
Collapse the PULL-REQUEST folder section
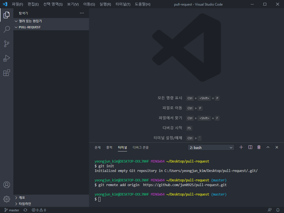[51, 27]
